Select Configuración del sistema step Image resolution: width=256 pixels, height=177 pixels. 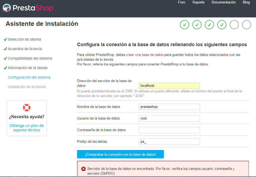coord(29,77)
